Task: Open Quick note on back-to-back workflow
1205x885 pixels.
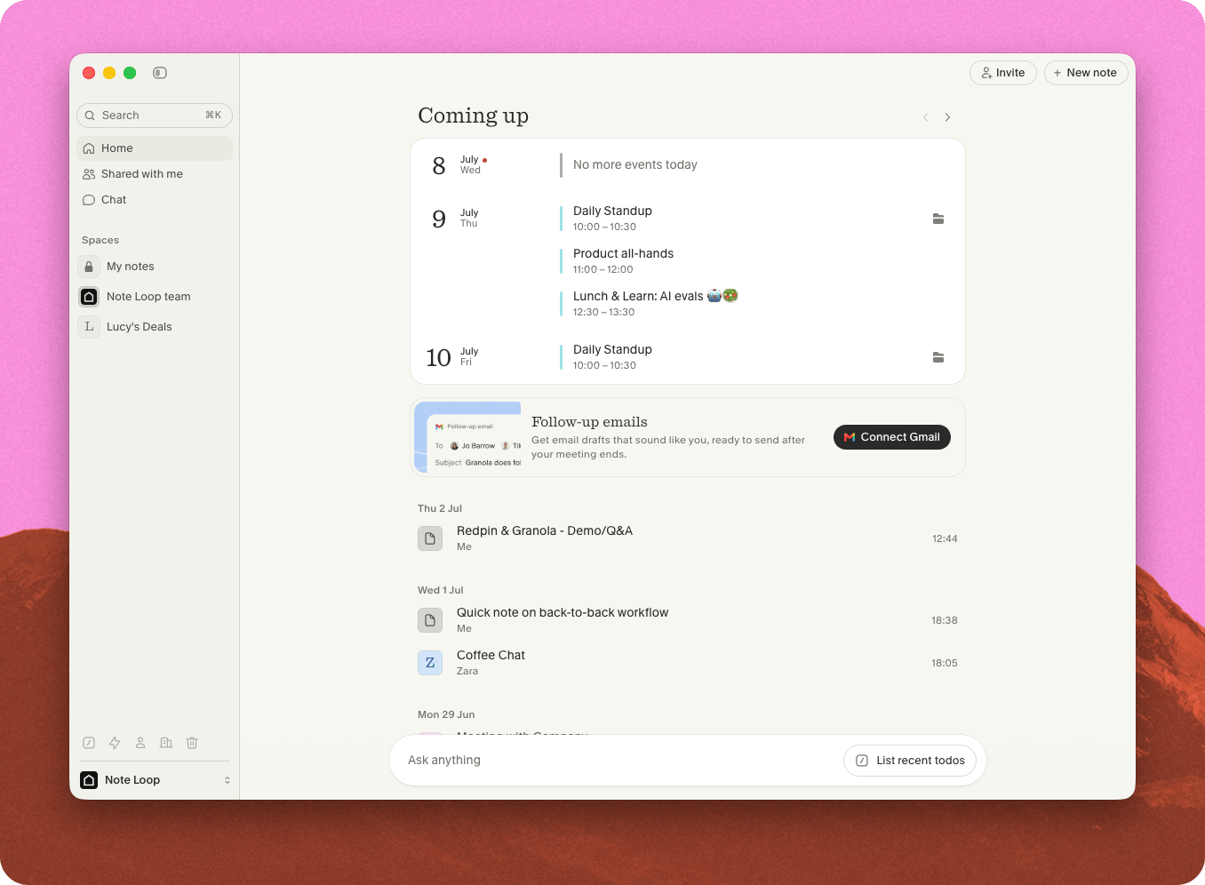Action: [x=688, y=620]
